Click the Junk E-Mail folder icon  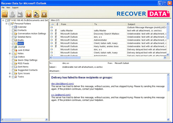16,50
